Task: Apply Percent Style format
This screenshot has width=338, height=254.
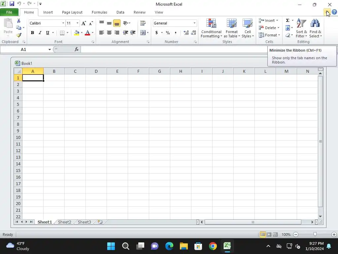Action: point(168,33)
